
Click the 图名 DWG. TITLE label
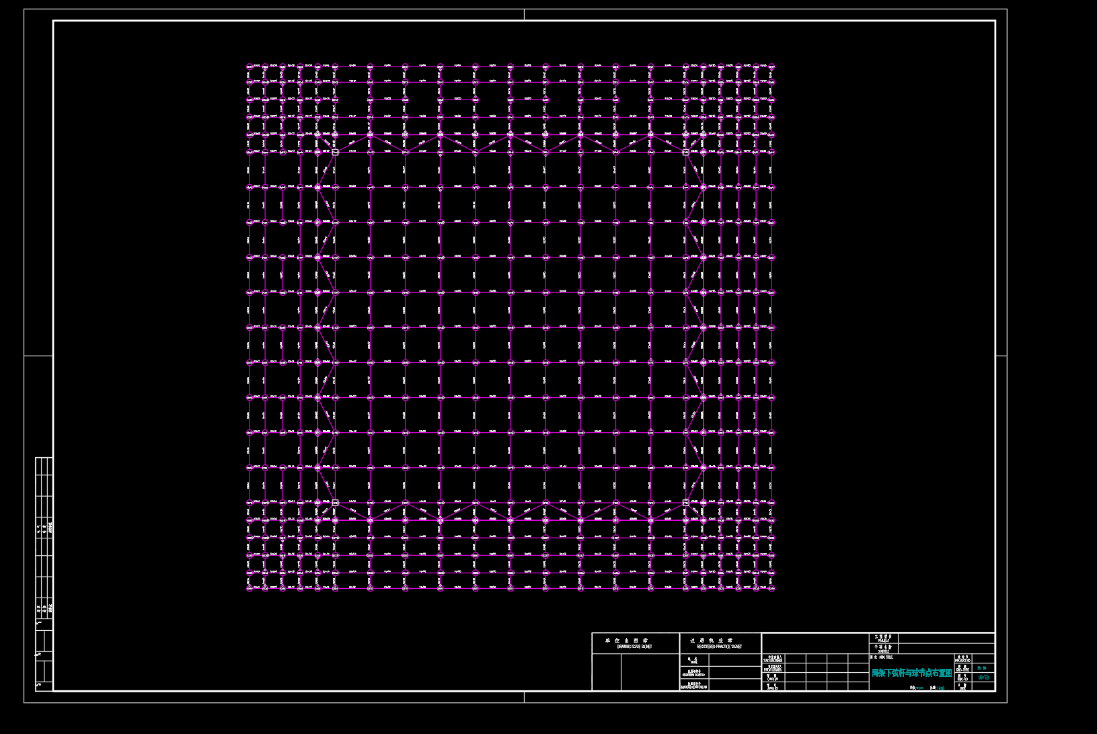pos(881,657)
